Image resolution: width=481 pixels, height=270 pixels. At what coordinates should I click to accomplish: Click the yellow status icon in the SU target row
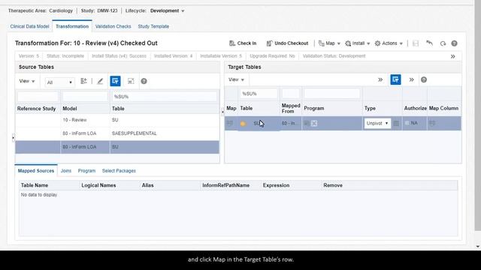(243, 124)
